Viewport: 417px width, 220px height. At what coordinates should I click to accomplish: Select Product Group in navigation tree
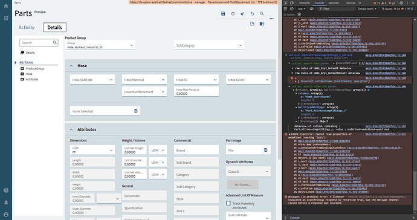coord(35,69)
